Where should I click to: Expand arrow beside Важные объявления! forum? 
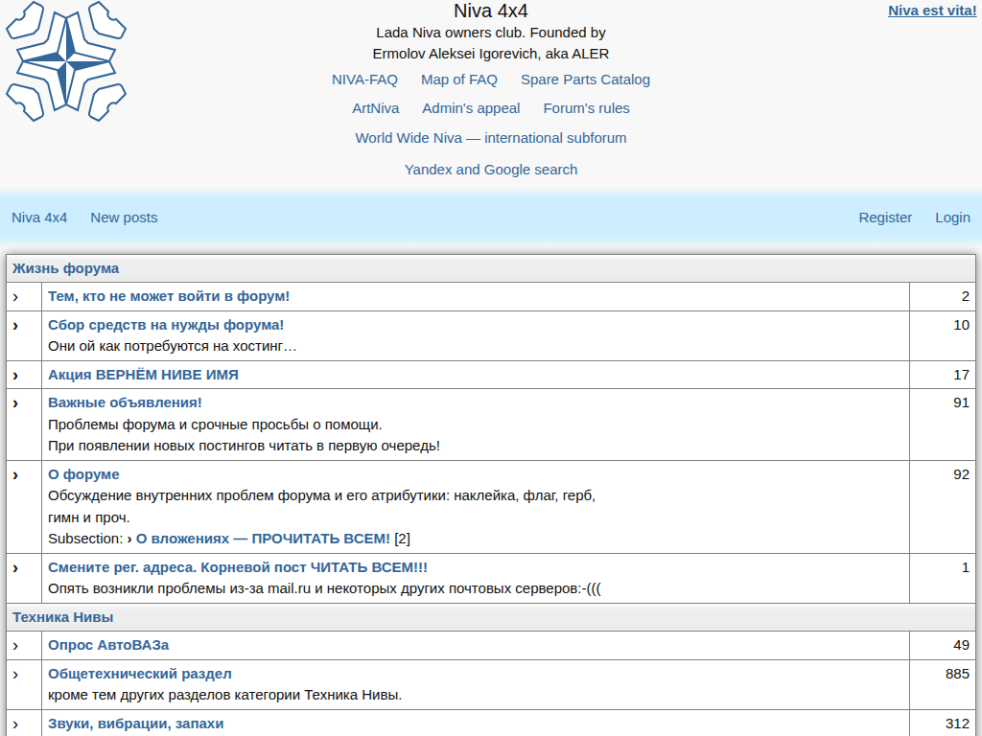pos(15,403)
